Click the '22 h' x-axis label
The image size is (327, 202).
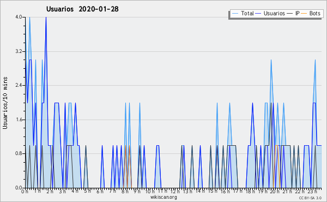click(x=300, y=192)
